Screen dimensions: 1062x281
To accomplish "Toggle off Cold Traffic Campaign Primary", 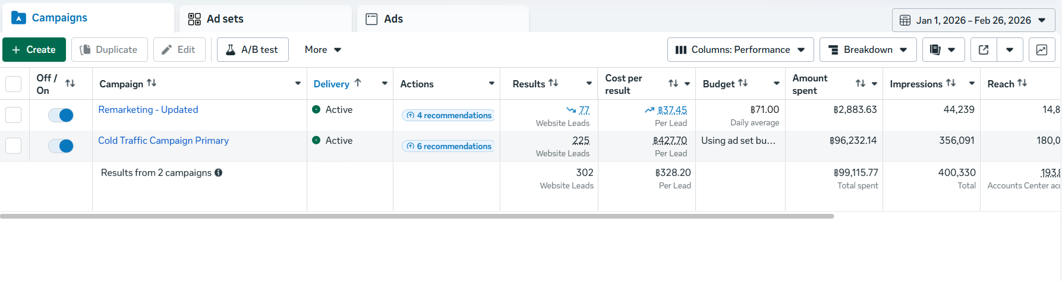I will tap(61, 146).
